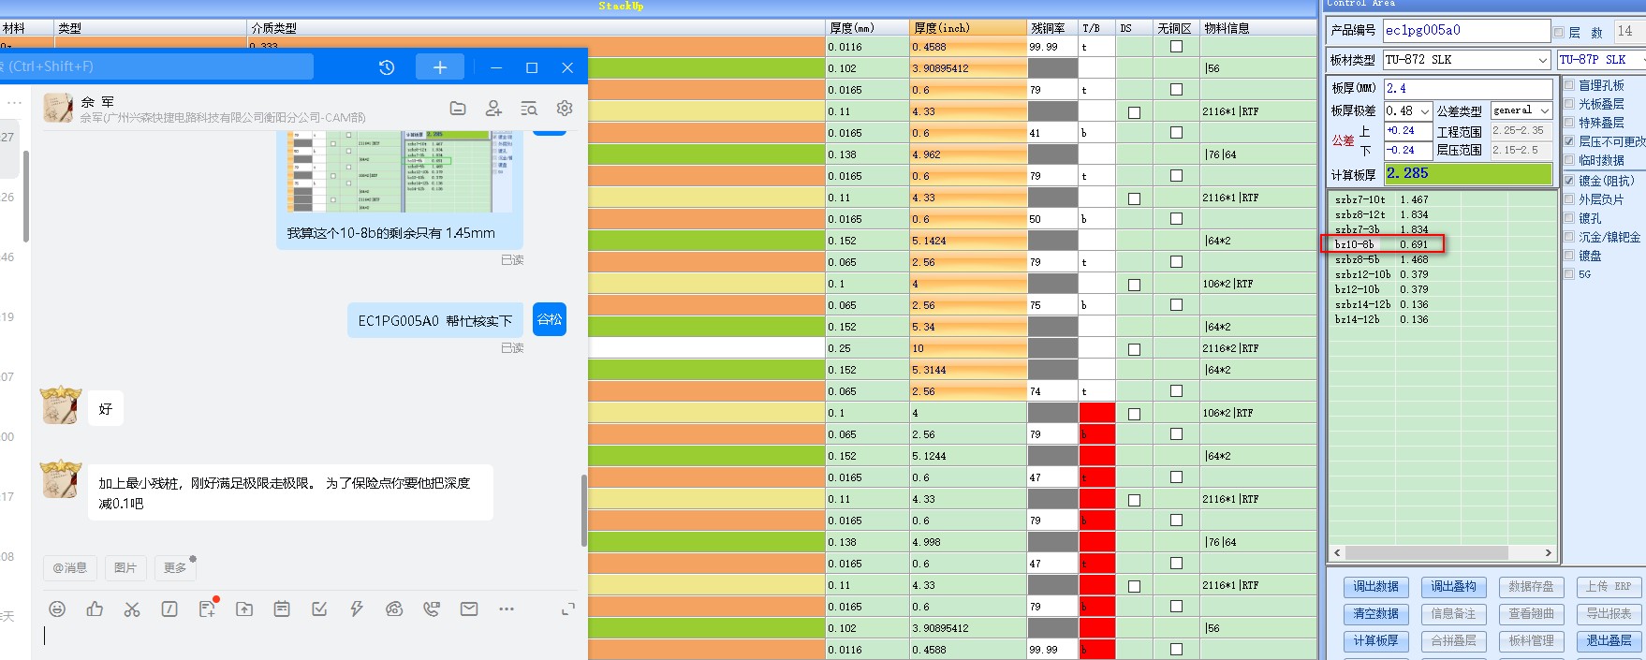The height and width of the screenshot is (660, 1646).
Task: Click the @消息 tab in chat
Action: coord(70,567)
